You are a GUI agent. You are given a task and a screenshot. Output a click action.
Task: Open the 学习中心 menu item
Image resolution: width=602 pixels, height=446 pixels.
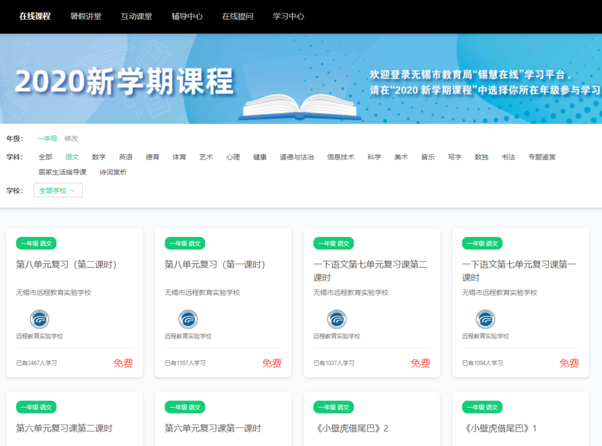[x=288, y=17]
